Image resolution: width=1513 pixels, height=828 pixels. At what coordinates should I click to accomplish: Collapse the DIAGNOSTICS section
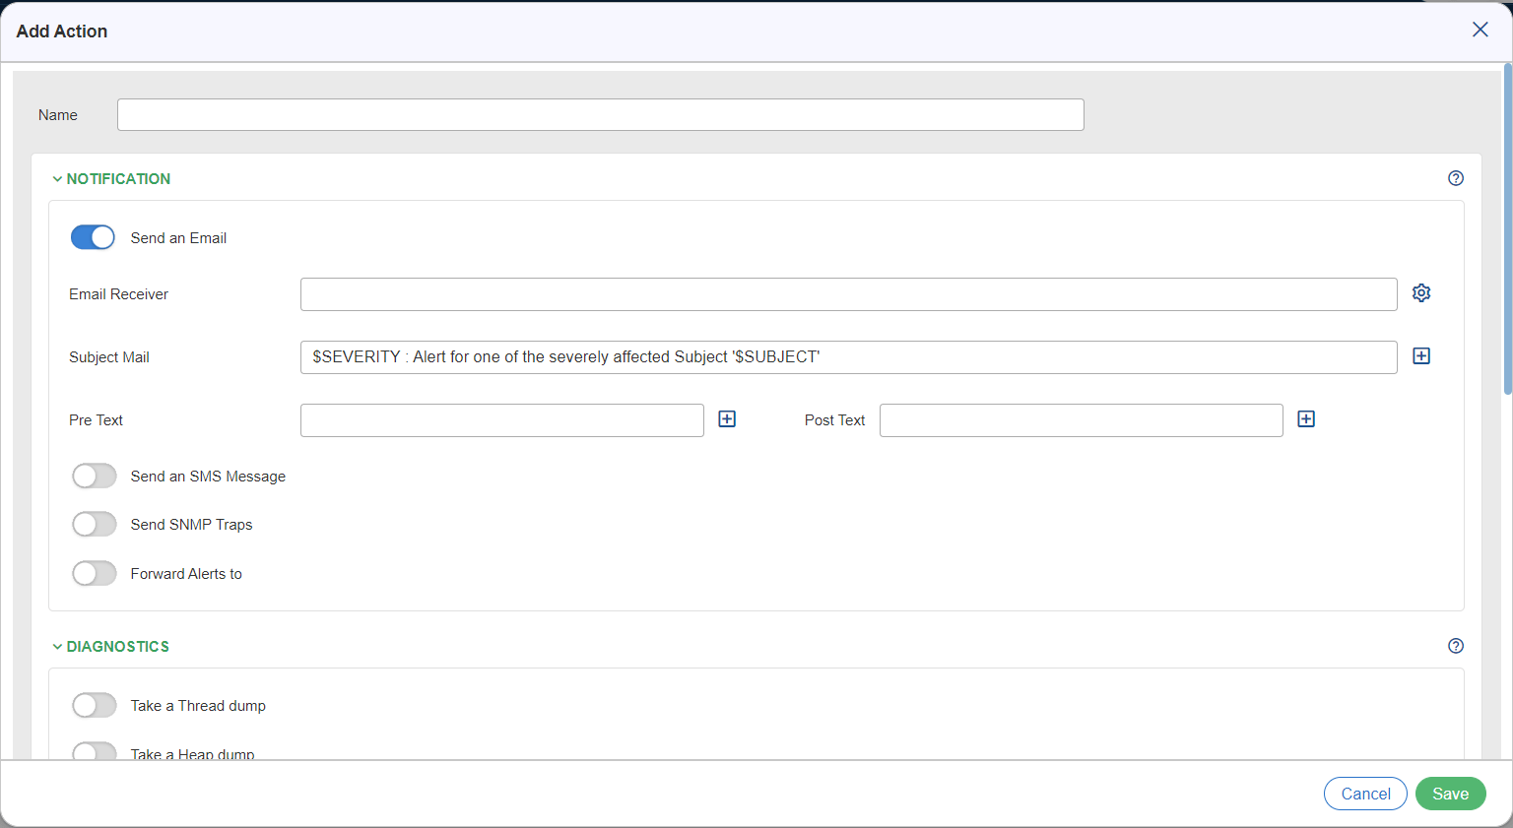(110, 647)
